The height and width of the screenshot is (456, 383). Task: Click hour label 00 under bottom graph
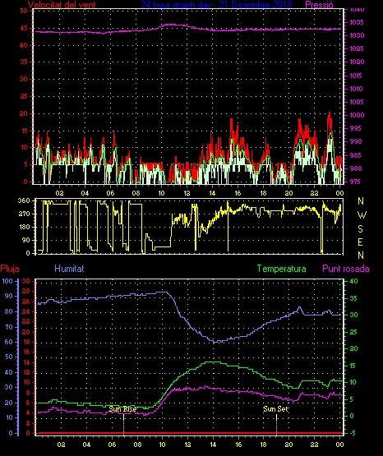[x=340, y=444]
